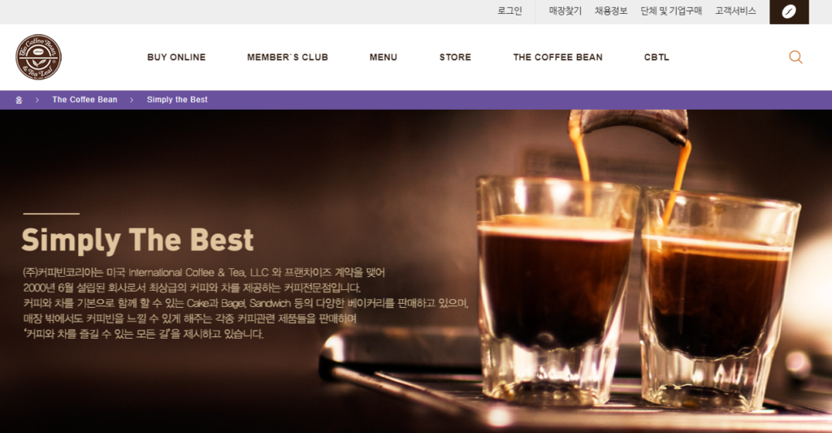Viewport: 832px width, 433px height.
Task: Select Simply the Best breadcrumb item
Action: coord(177,100)
